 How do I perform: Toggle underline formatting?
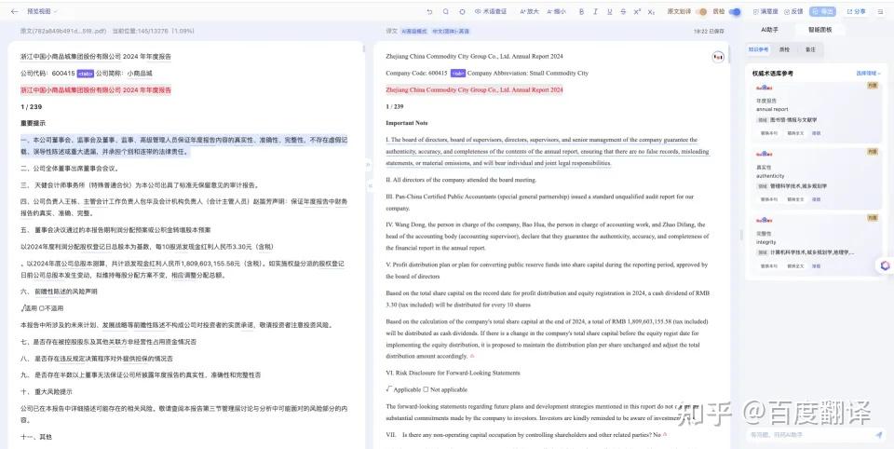pyautogui.click(x=609, y=11)
